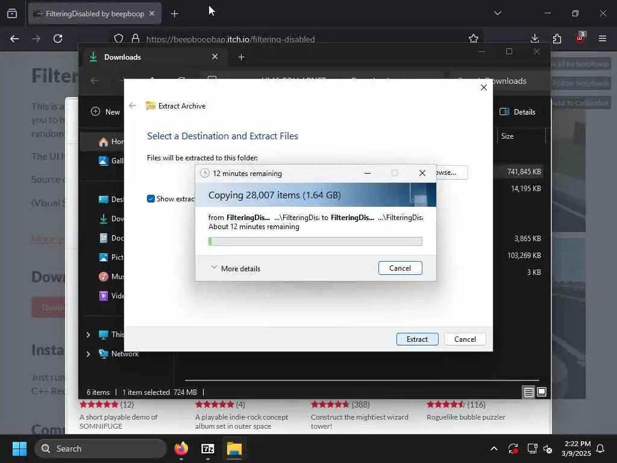The width and height of the screenshot is (617, 463).
Task: Close the copy progress dialog
Action: 422,173
